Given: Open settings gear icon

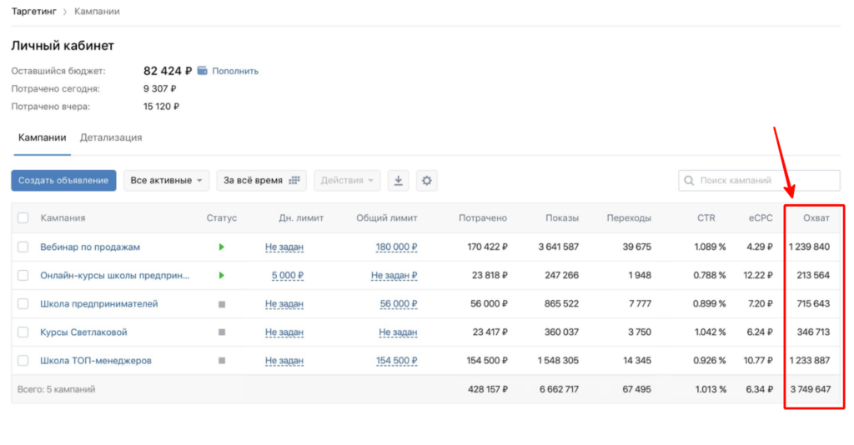Looking at the screenshot, I should click(x=427, y=181).
